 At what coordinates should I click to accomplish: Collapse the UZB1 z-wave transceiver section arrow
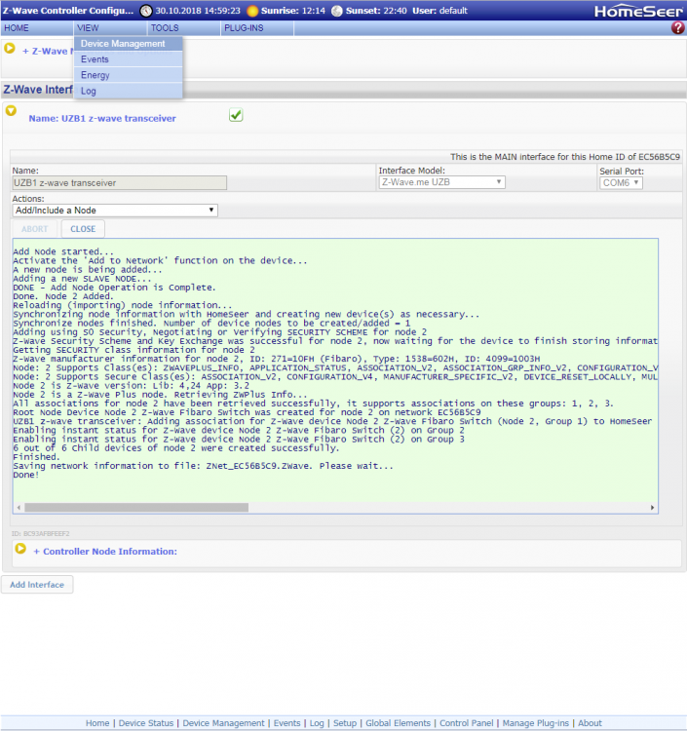click(x=12, y=111)
